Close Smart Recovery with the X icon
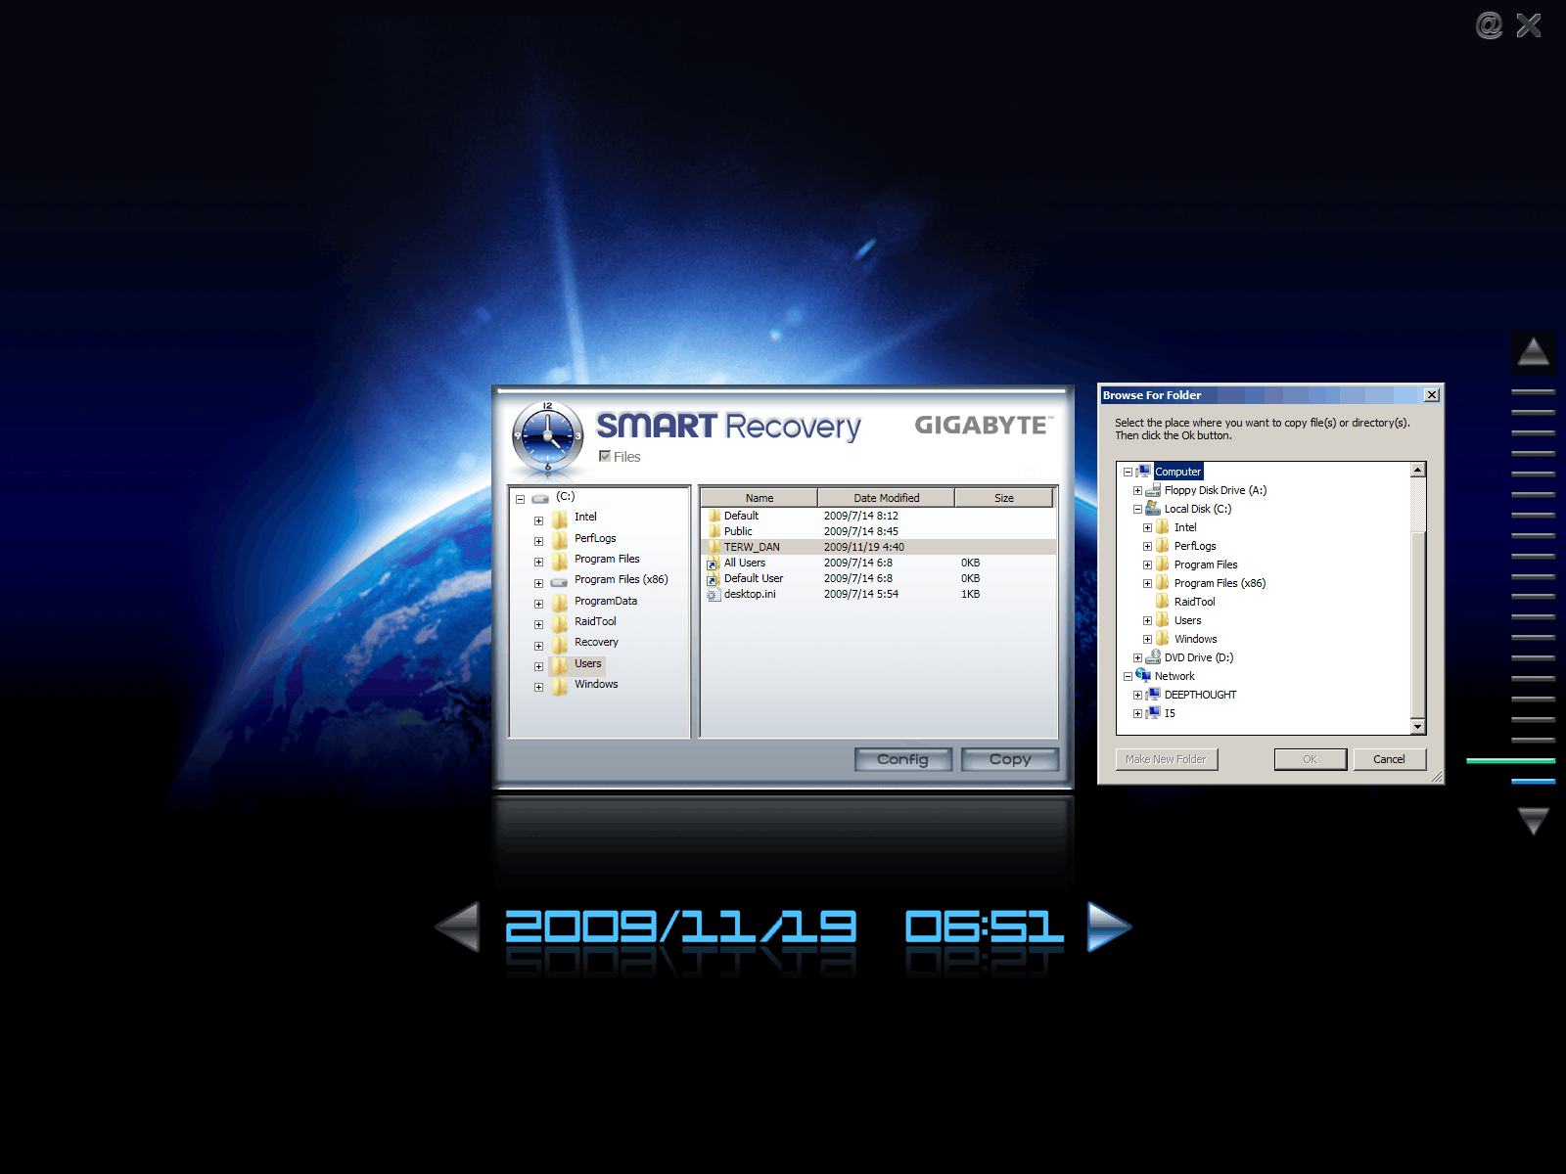 (1529, 25)
